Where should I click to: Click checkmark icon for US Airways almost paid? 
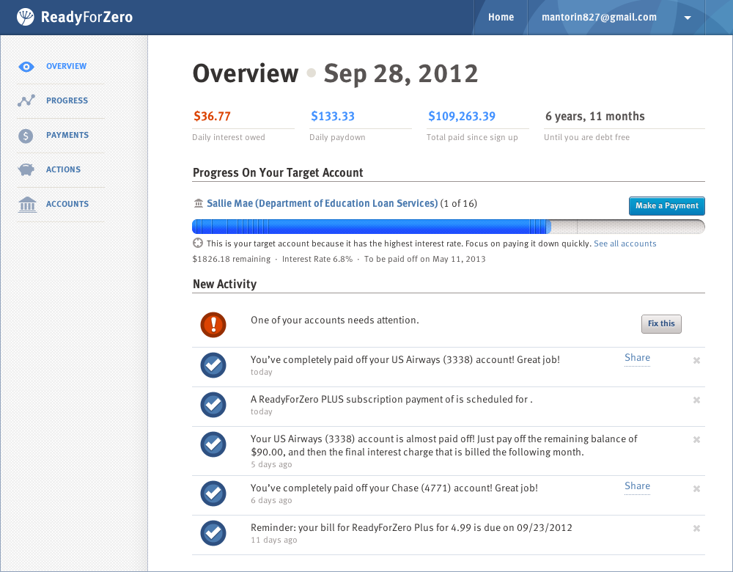[x=213, y=444]
